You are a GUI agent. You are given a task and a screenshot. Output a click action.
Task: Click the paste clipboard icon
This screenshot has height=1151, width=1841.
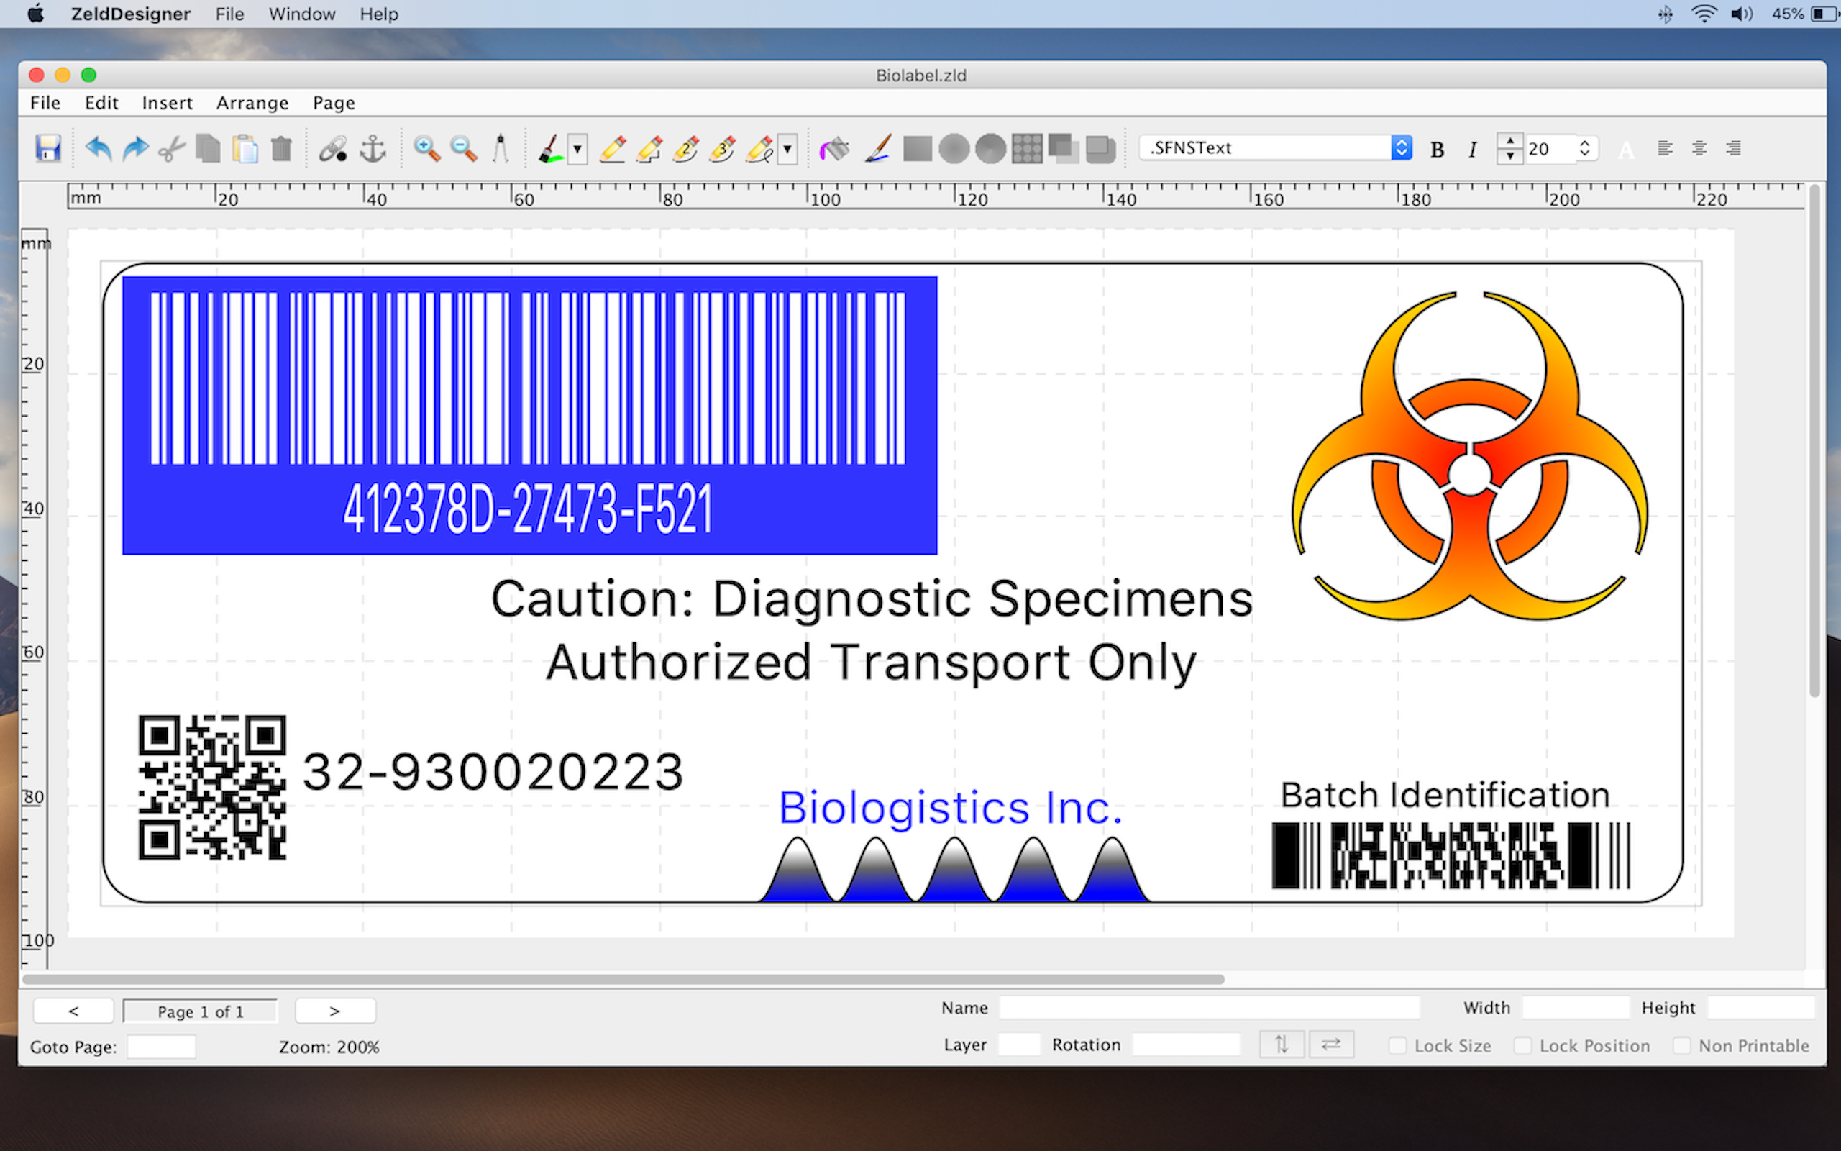245,148
